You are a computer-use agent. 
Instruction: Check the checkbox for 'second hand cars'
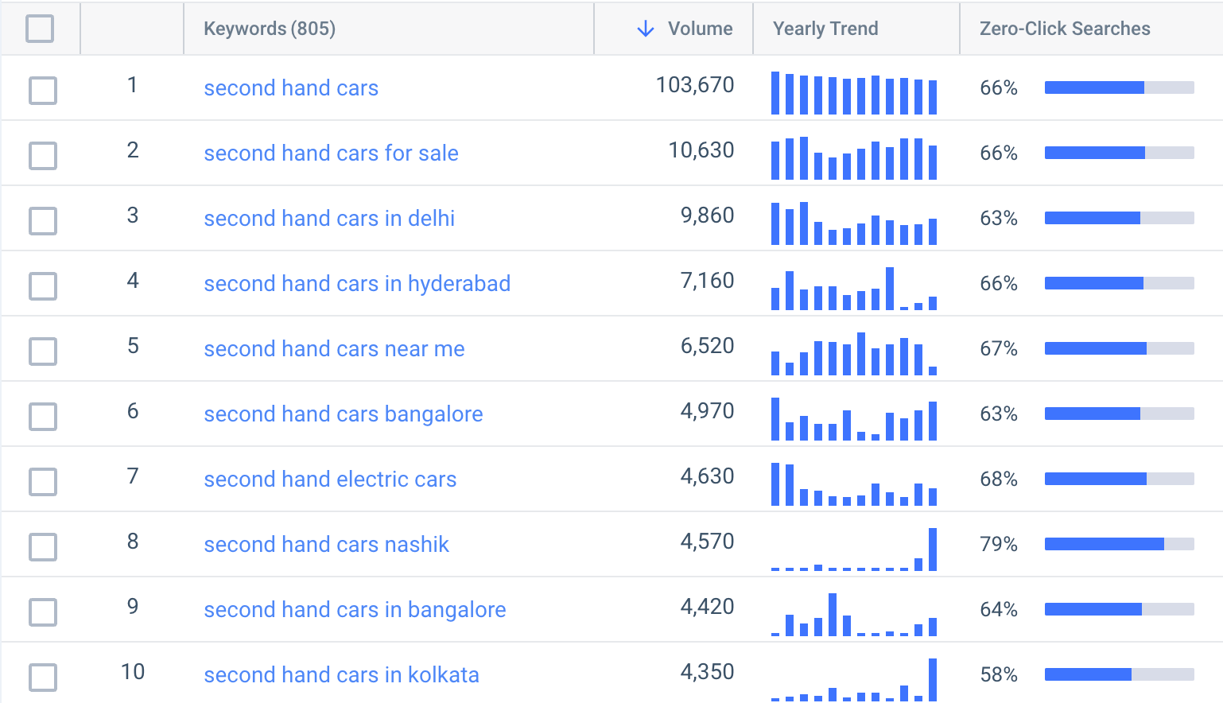[42, 91]
